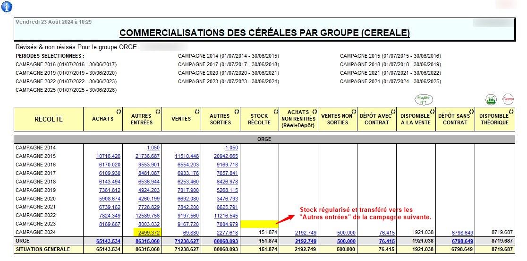
Task: Click the green Modèle N°1 oval icon
Action: click(x=423, y=100)
